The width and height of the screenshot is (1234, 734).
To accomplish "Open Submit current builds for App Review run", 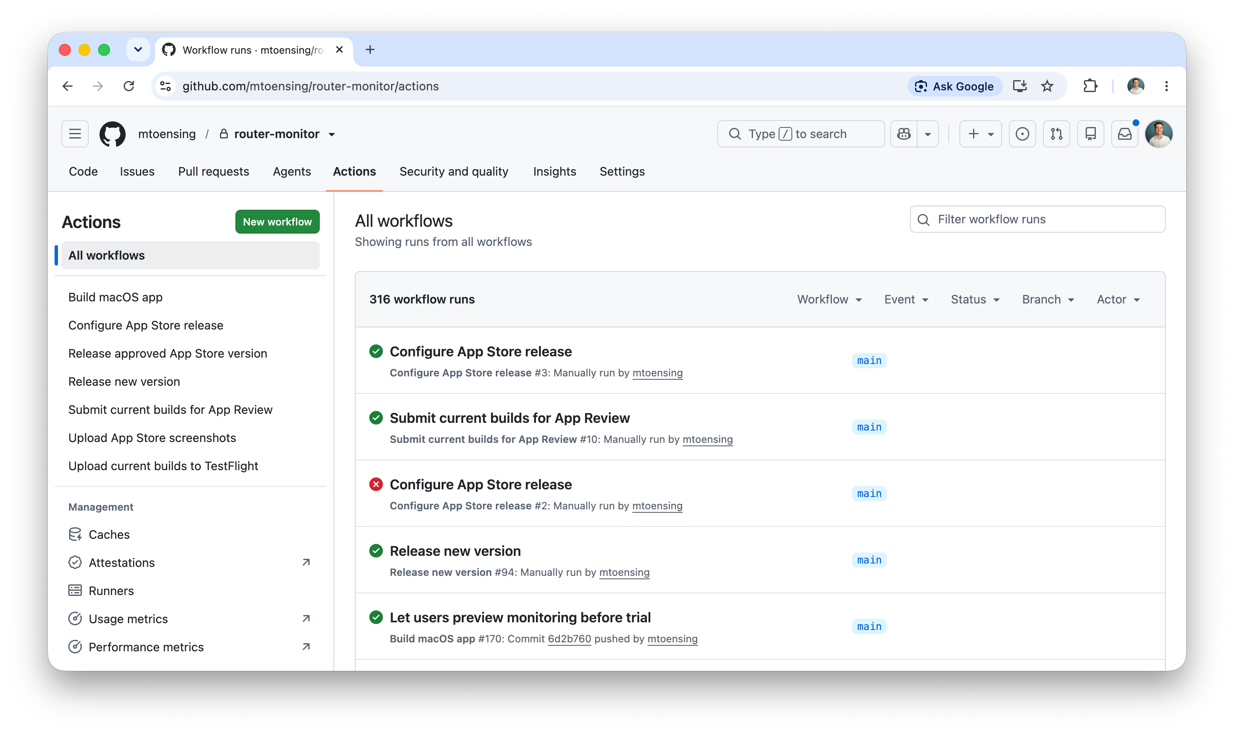I will point(510,418).
